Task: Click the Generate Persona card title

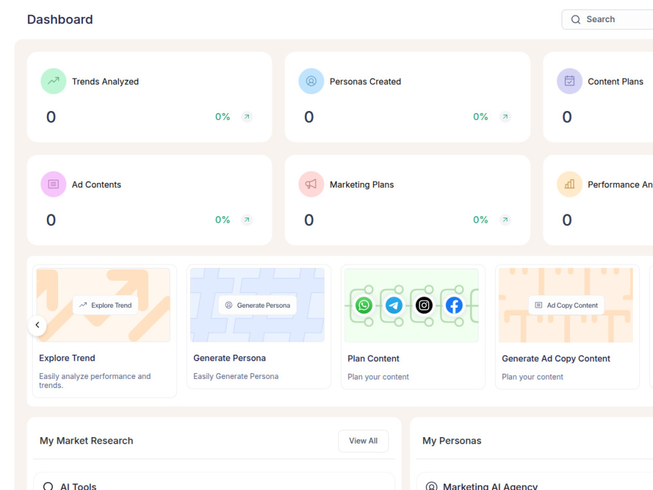Action: (229, 358)
